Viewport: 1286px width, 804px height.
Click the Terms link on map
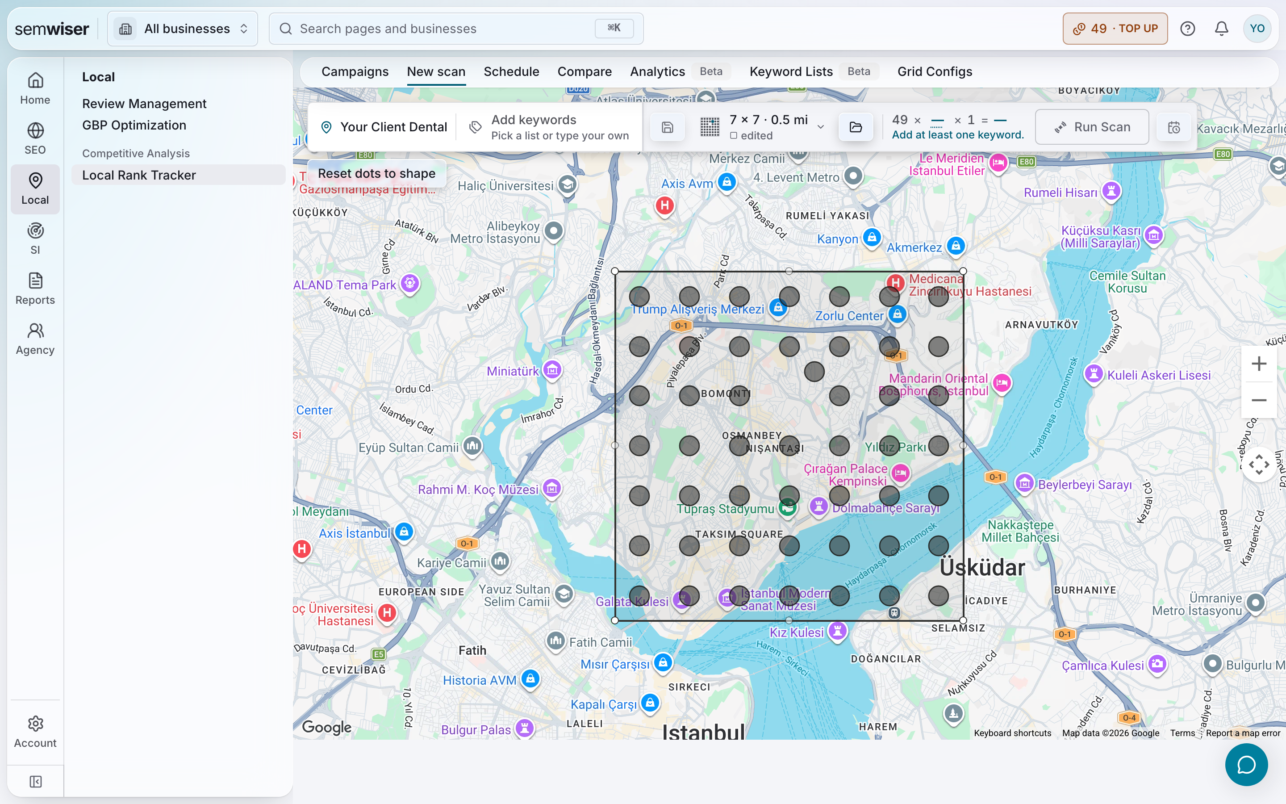click(x=1182, y=733)
